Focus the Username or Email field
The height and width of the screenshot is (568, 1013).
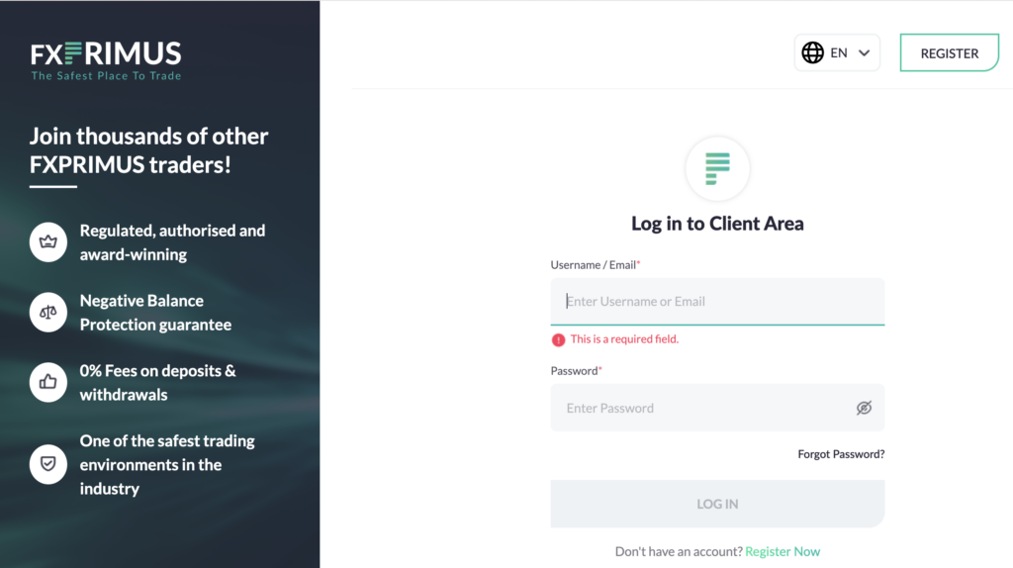click(x=717, y=302)
